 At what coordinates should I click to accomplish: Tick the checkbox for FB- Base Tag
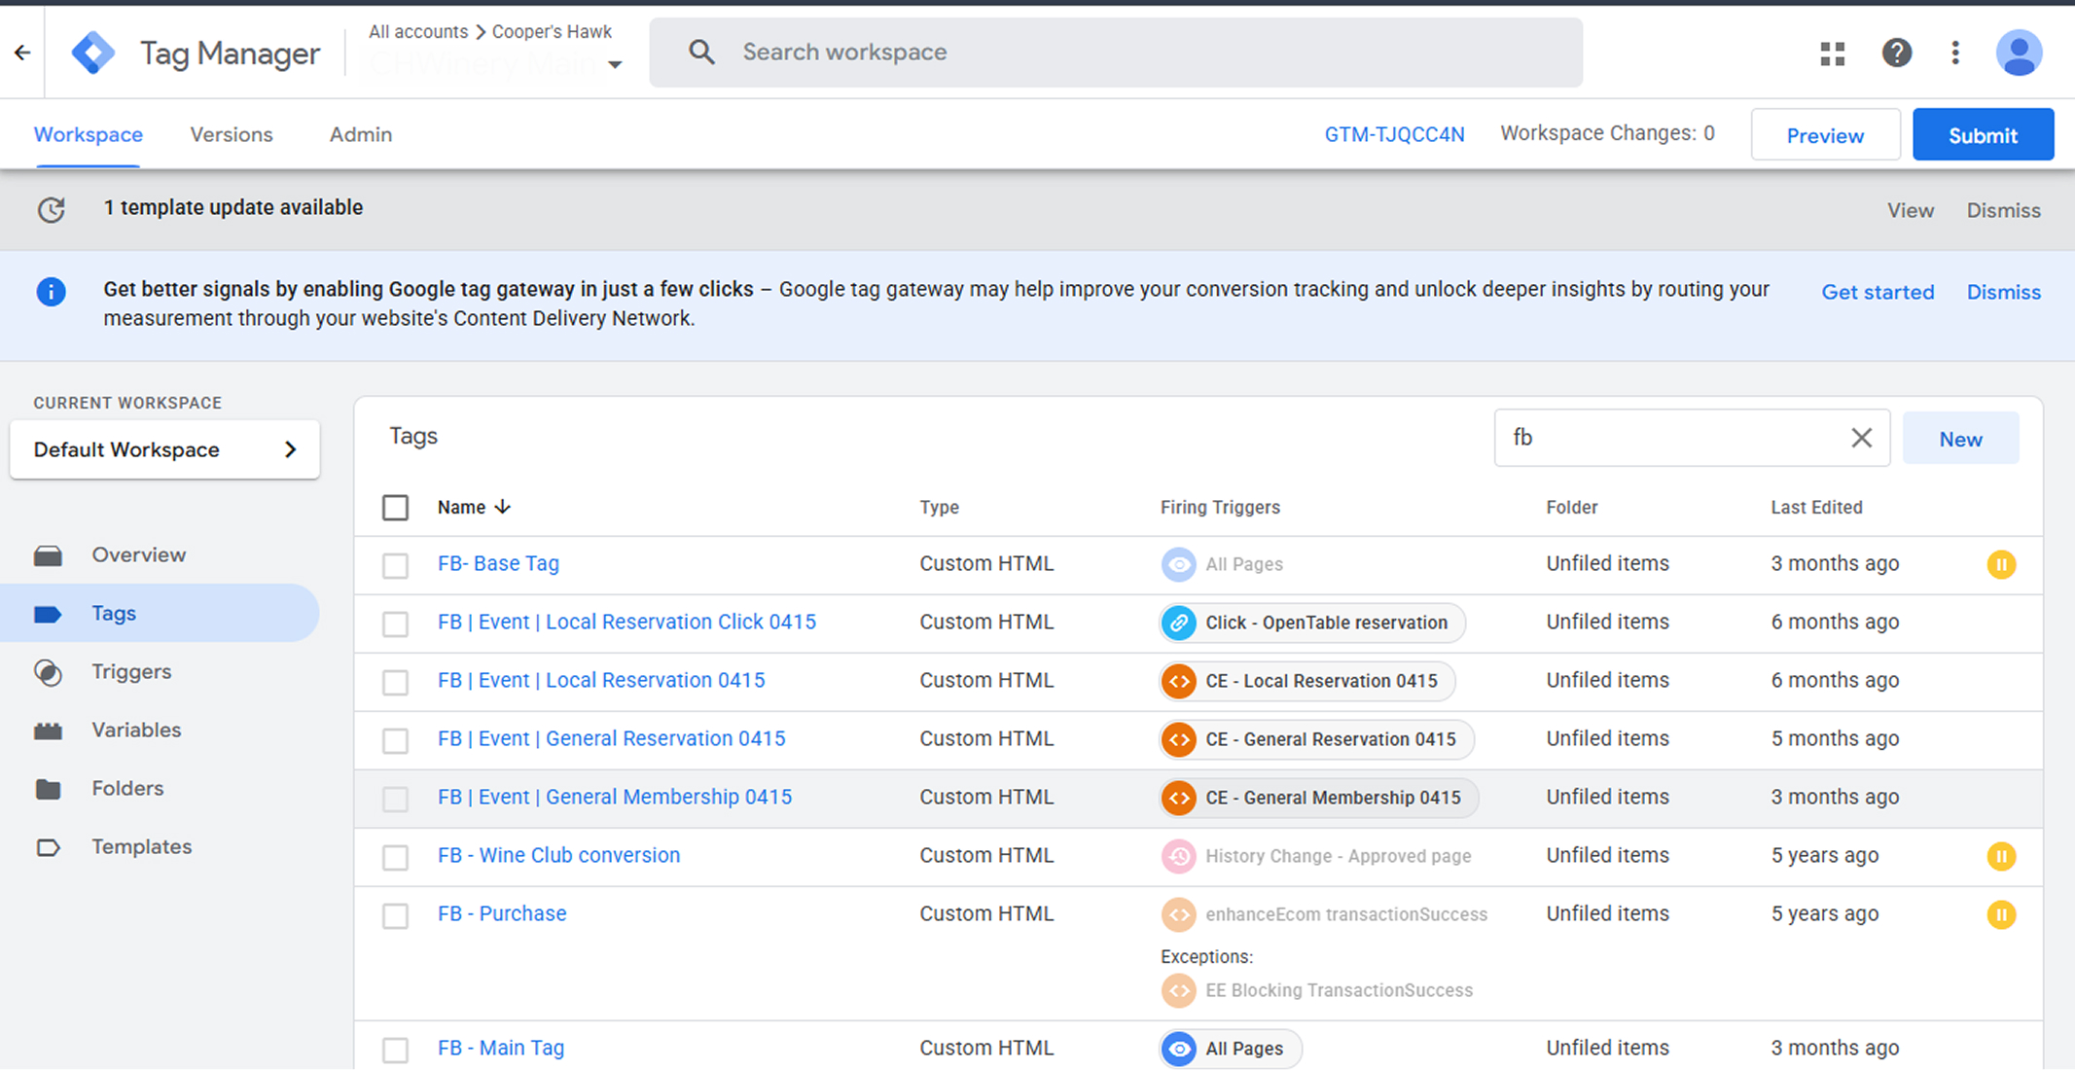(395, 565)
